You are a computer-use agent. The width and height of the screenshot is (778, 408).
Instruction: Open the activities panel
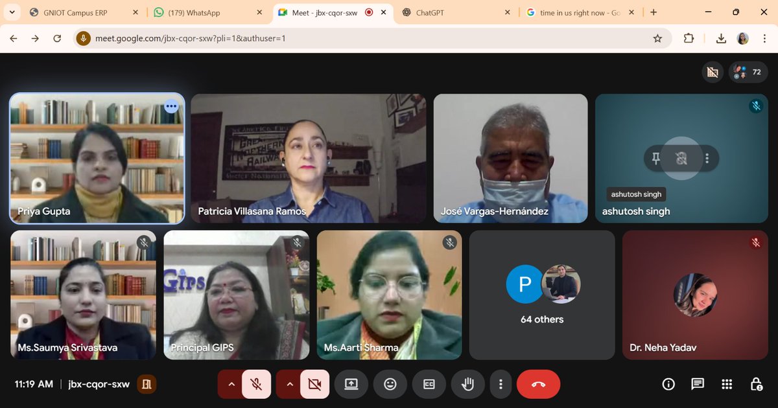727,384
